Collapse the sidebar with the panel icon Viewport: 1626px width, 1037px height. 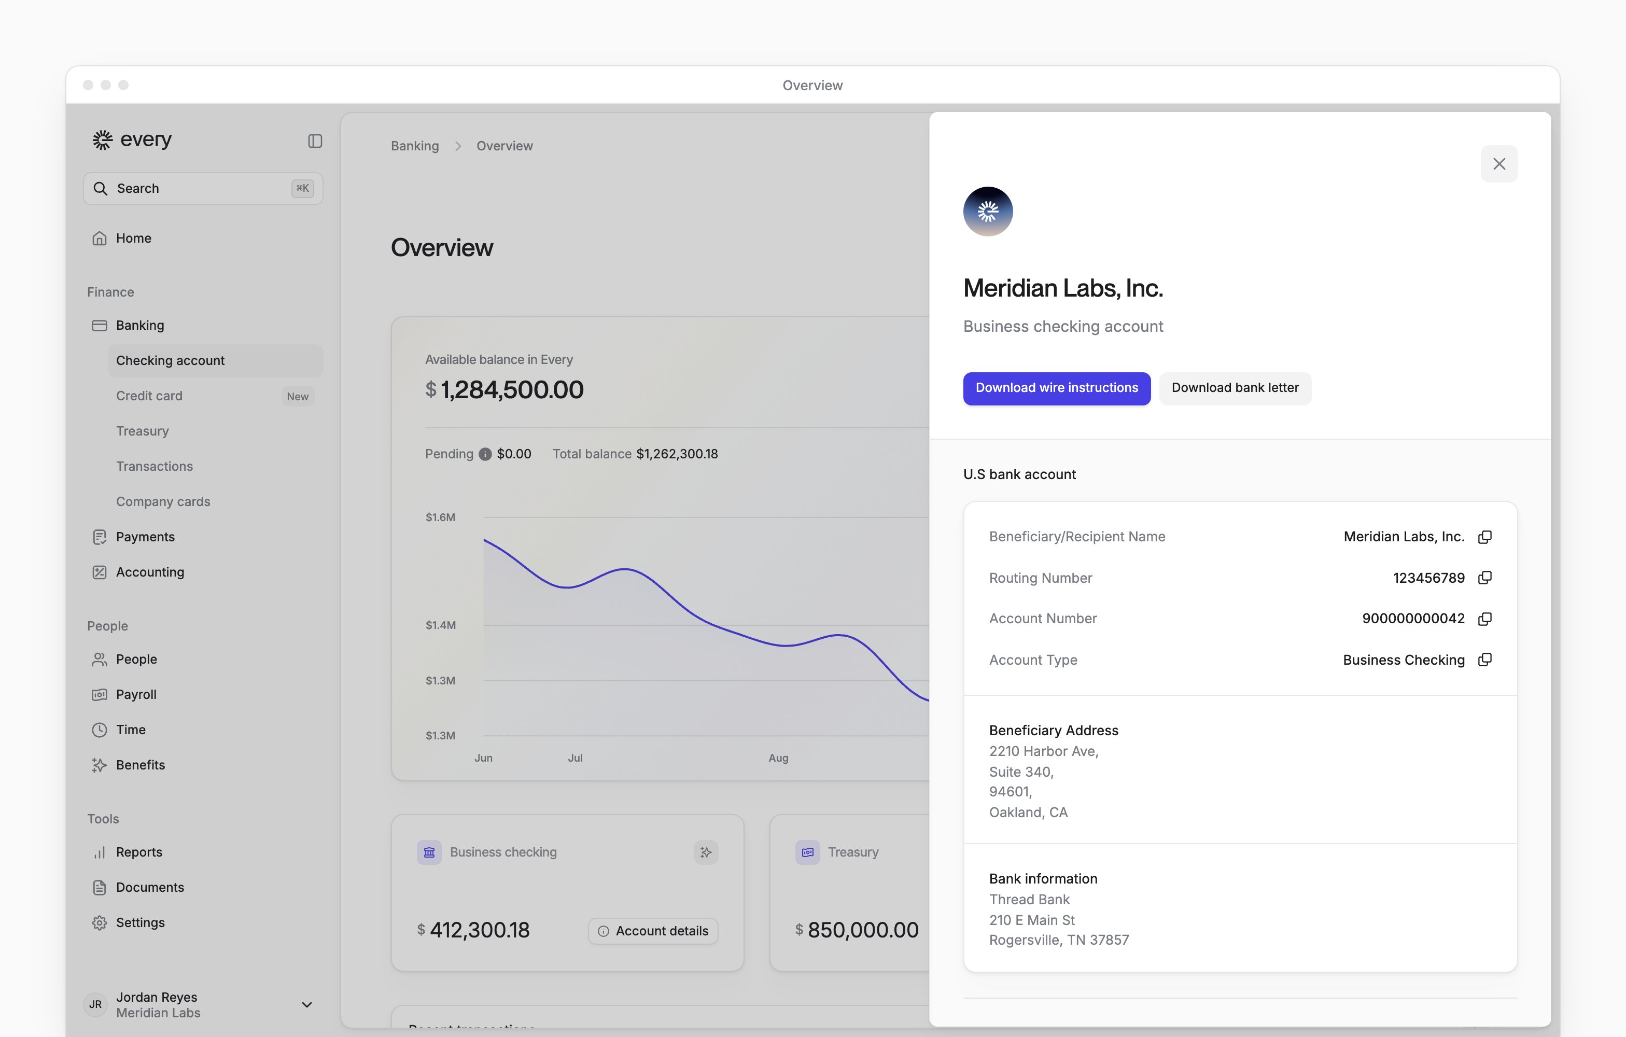tap(315, 141)
